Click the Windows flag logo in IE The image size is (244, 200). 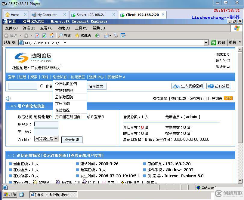pyautogui.click(x=237, y=28)
